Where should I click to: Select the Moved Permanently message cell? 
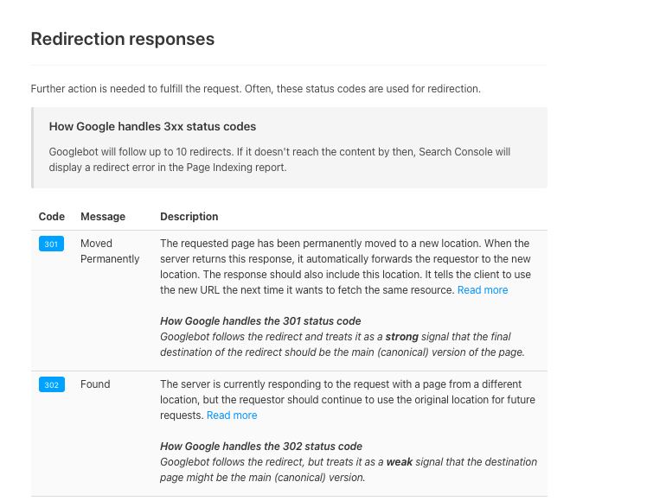tap(110, 251)
